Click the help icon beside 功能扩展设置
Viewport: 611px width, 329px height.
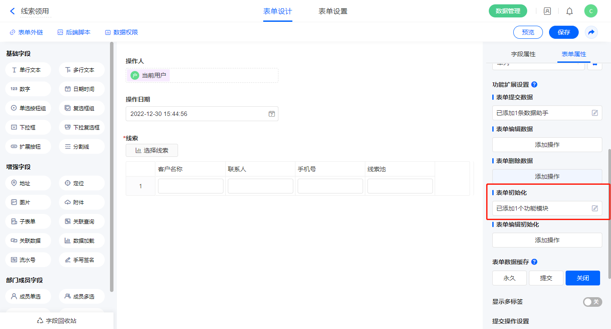(534, 85)
